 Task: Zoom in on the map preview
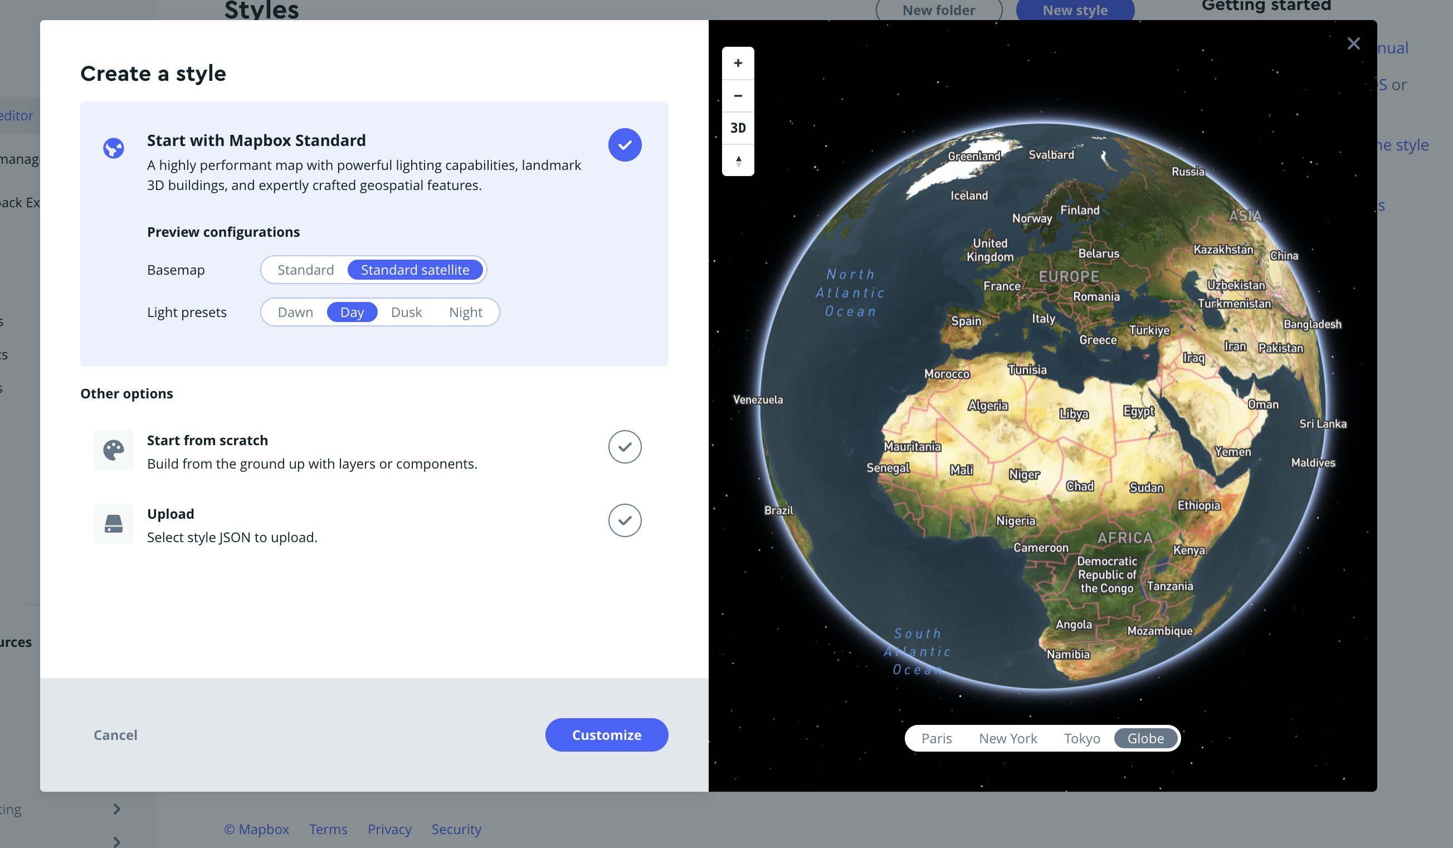pos(738,63)
